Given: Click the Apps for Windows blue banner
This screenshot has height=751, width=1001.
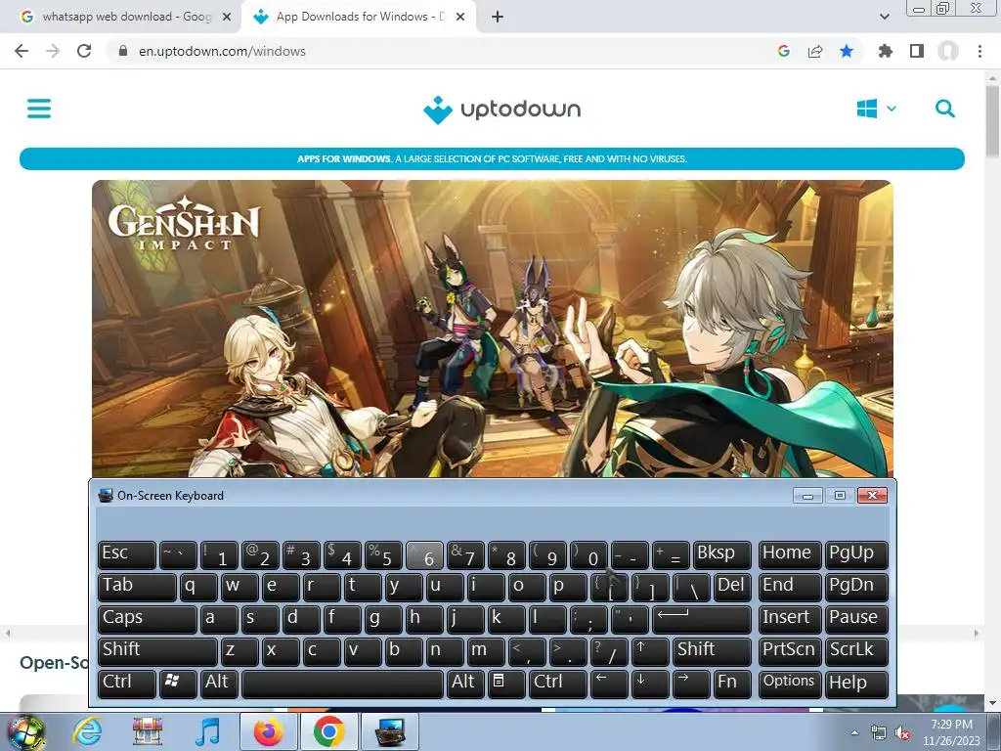Looking at the screenshot, I should [493, 159].
